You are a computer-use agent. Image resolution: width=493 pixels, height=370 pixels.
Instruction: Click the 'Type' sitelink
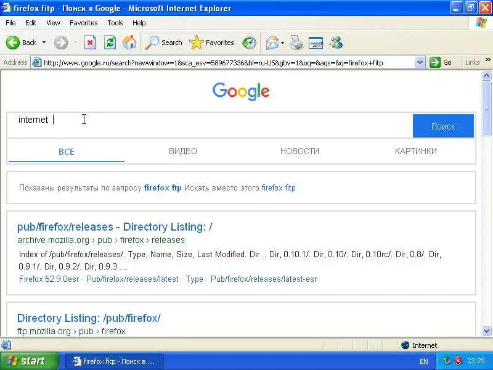coord(194,279)
